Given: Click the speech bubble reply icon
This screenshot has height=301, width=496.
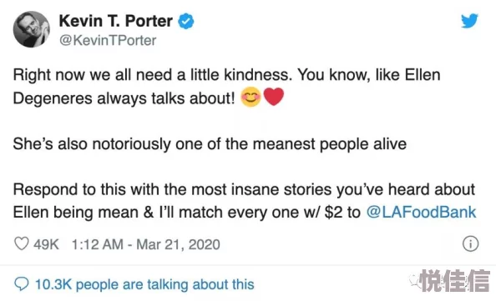Looking at the screenshot, I should [x=22, y=284].
